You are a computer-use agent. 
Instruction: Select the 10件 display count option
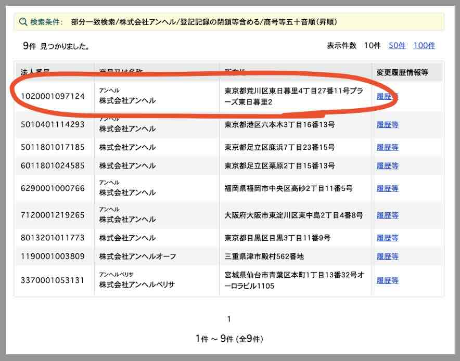coord(372,45)
